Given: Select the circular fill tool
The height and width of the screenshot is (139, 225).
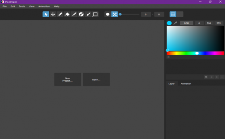Looking at the screenshot, I should pyautogui.click(x=81, y=14).
